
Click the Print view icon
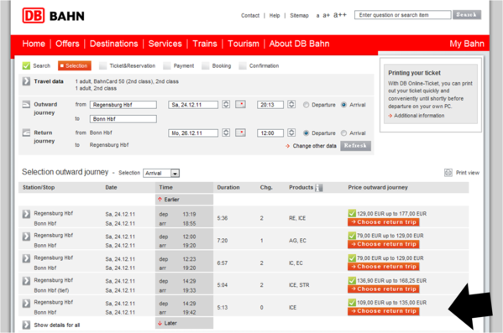tap(448, 173)
